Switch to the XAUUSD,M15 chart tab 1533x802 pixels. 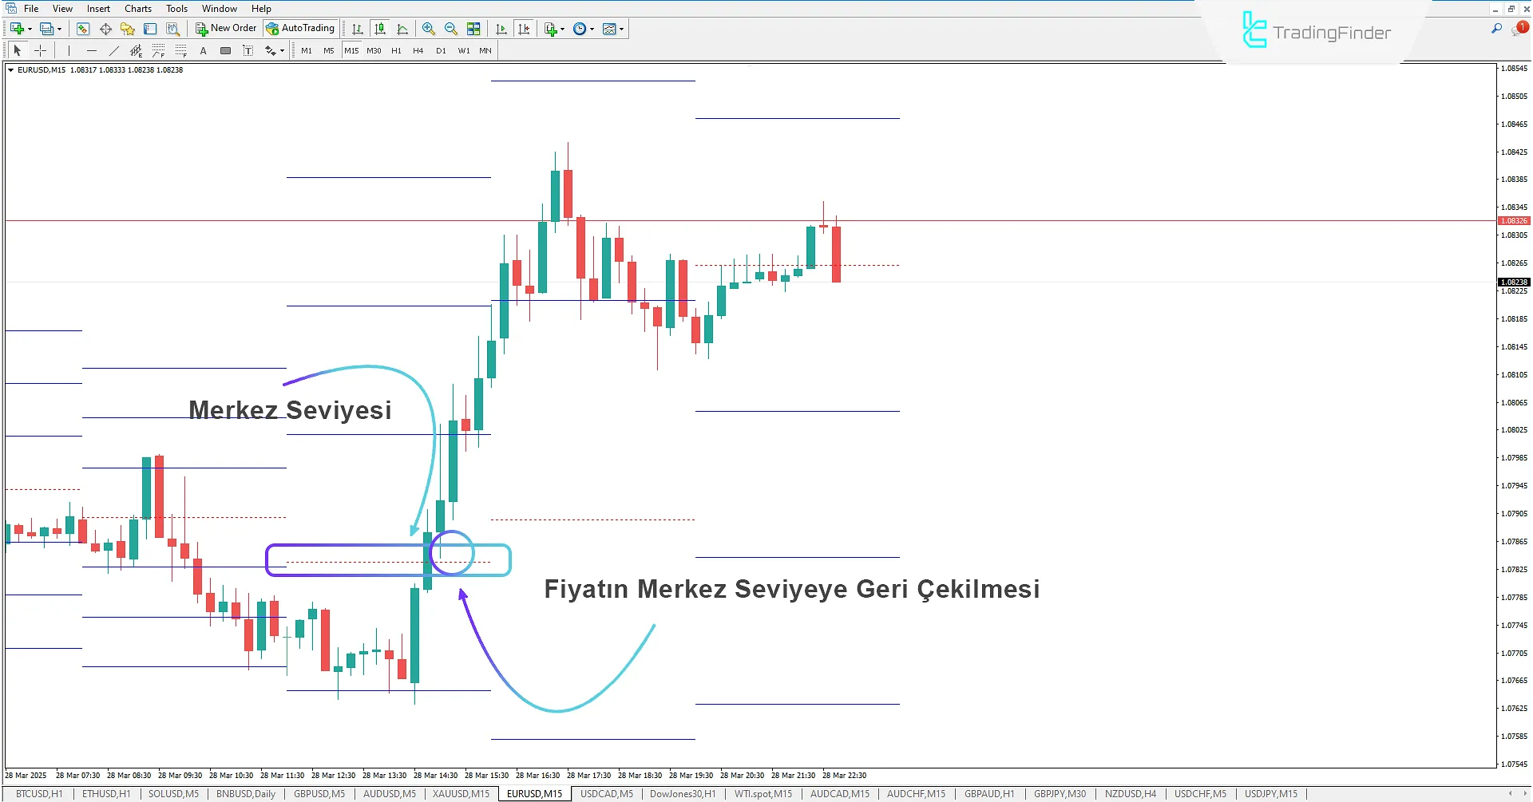461,794
